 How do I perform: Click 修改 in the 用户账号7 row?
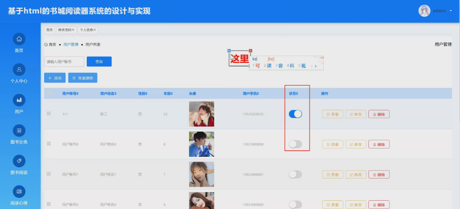point(356,175)
